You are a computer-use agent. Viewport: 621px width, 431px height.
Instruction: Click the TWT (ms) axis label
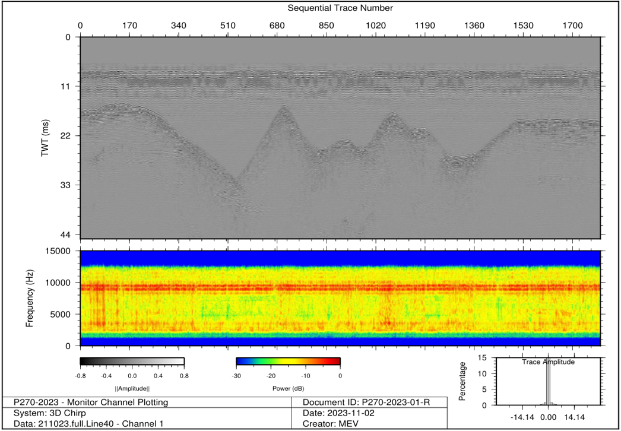pyautogui.click(x=45, y=137)
